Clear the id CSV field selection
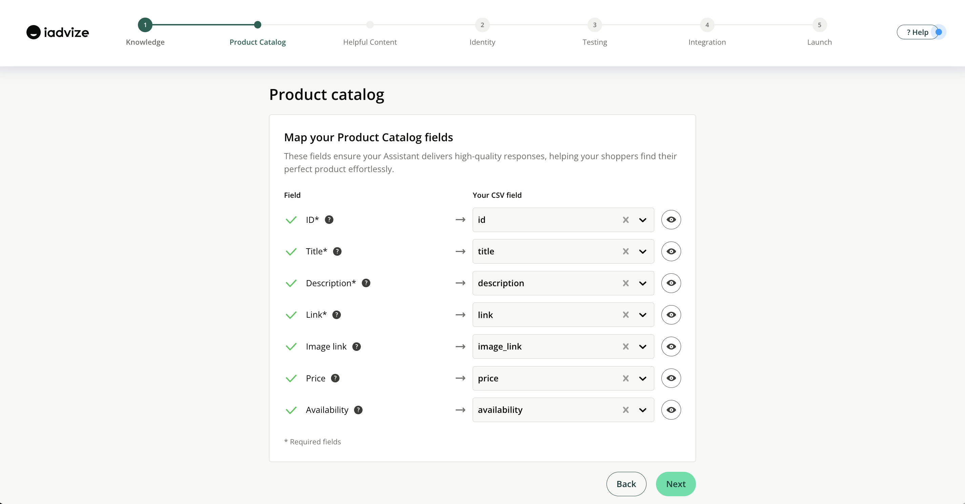Viewport: 965px width, 504px height. point(625,220)
